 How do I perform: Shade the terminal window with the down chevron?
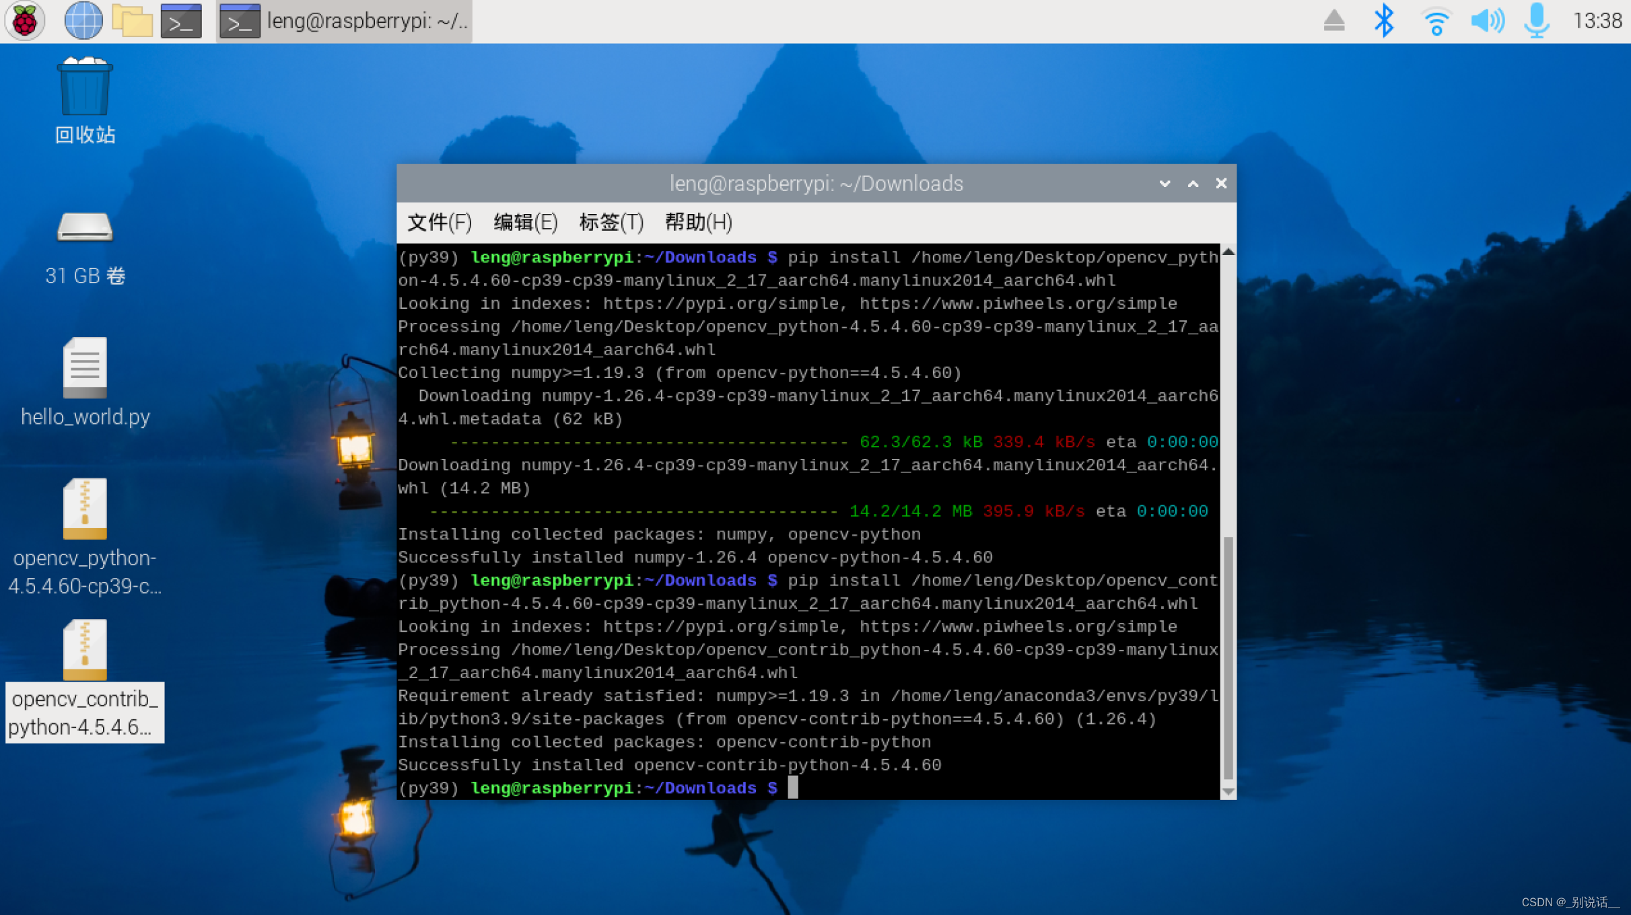[x=1164, y=183]
